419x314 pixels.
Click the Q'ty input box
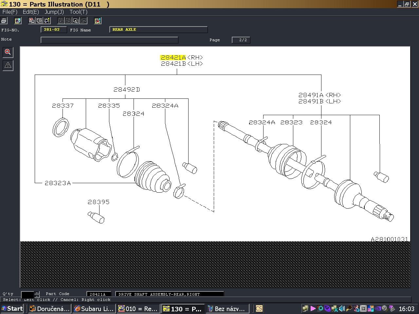[27, 294]
